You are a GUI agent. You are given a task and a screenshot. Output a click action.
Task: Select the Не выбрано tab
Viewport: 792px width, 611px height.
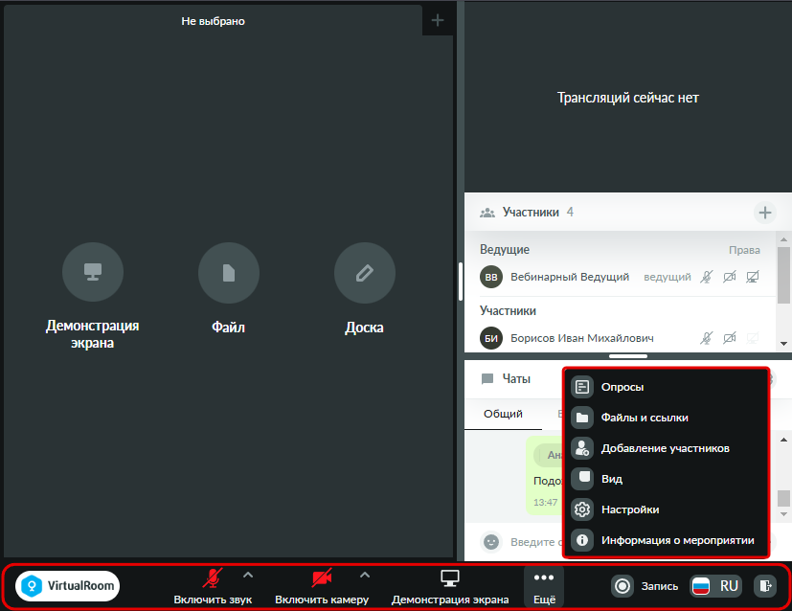click(x=213, y=21)
